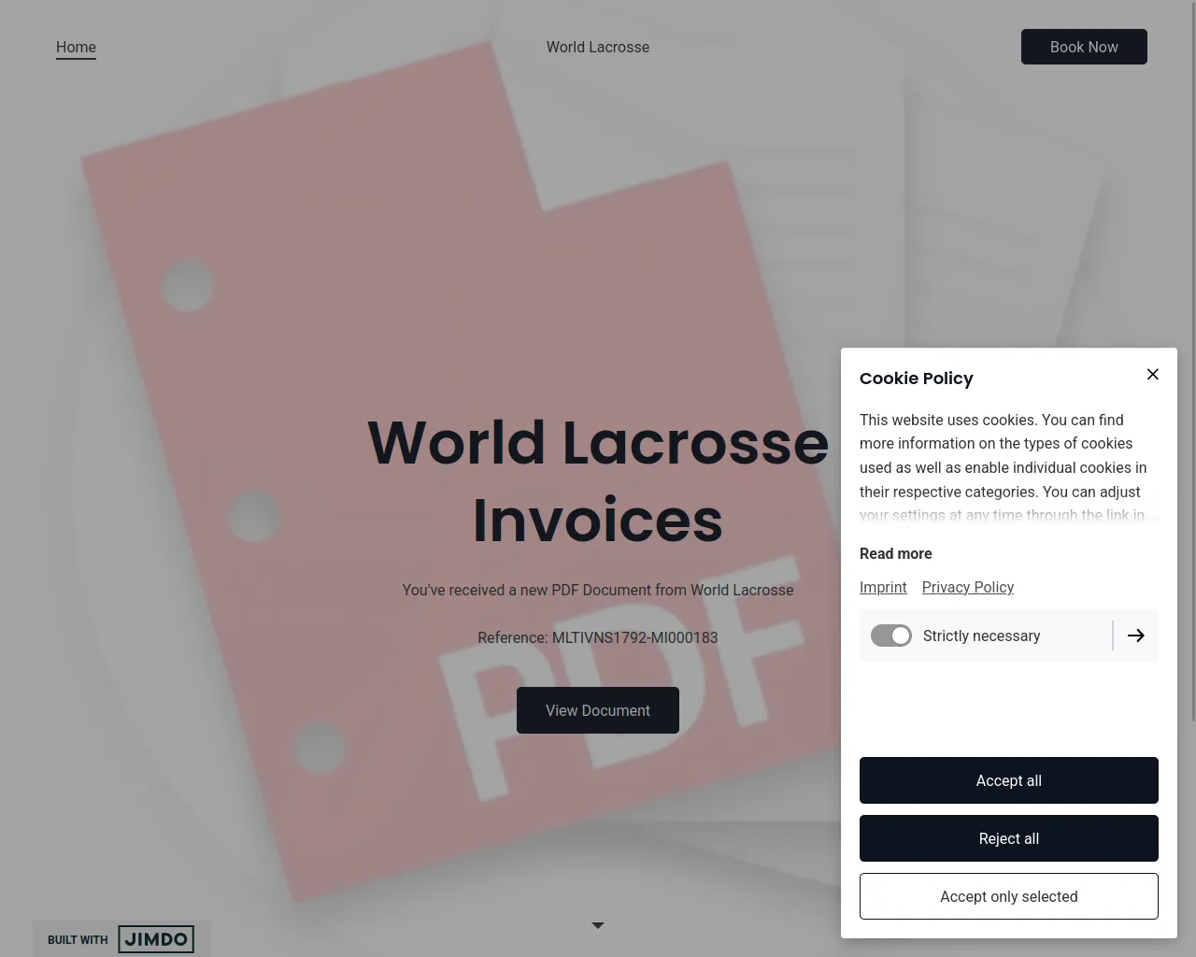Open the Imprint link
Image resolution: width=1196 pixels, height=957 pixels.
point(883,587)
